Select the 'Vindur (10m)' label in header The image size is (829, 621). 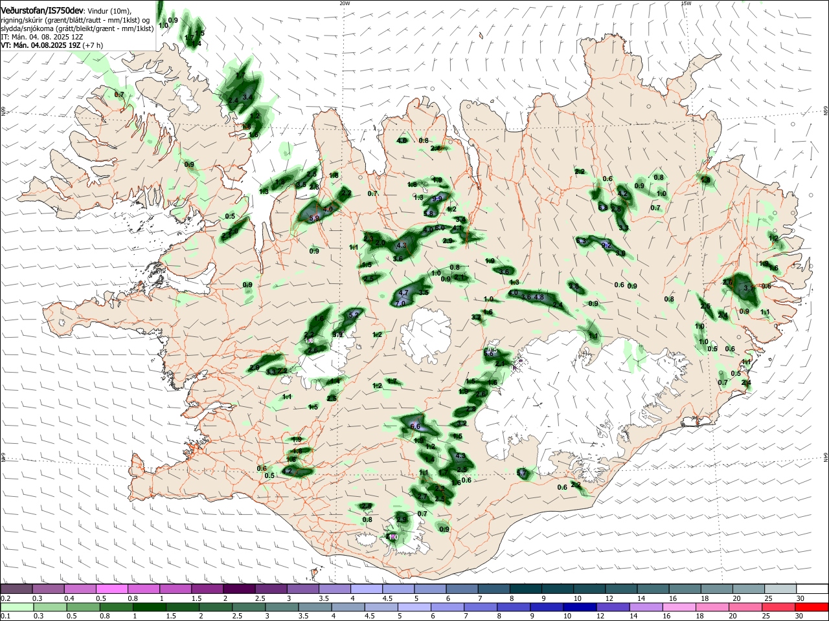(109, 11)
